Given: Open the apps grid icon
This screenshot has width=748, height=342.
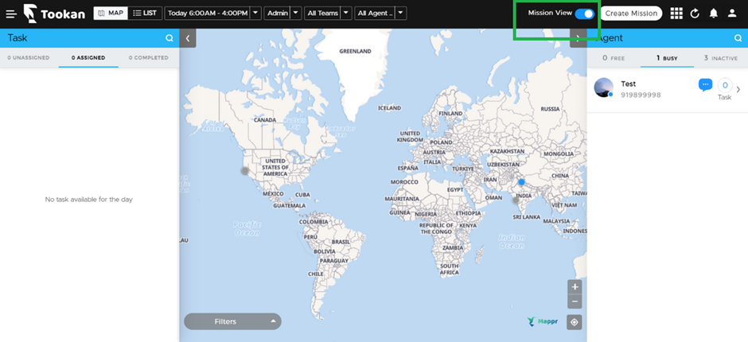Looking at the screenshot, I should click(676, 14).
